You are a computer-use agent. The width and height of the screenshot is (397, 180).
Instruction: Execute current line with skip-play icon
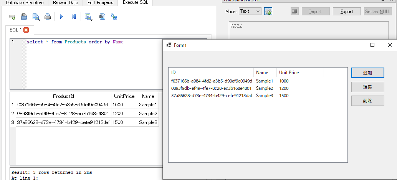[x=74, y=17]
